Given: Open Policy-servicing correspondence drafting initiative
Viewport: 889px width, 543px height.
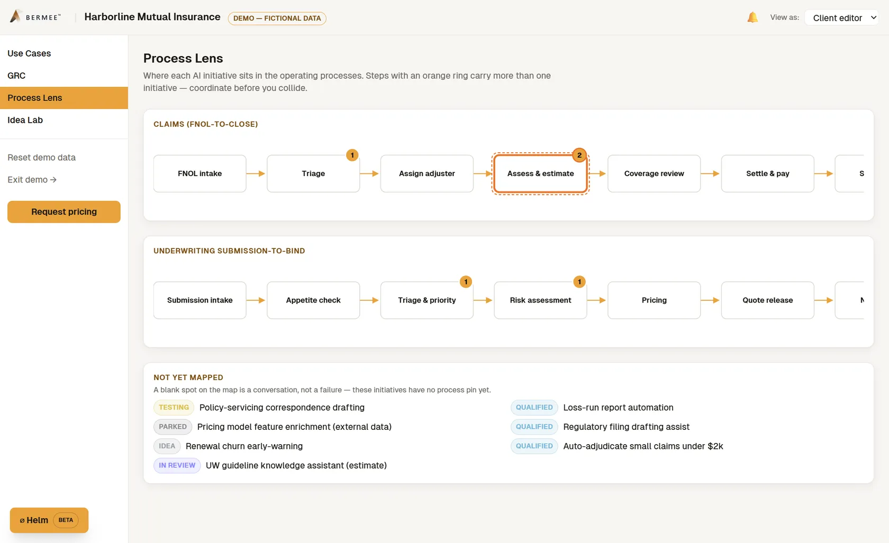Looking at the screenshot, I should (x=282, y=408).
